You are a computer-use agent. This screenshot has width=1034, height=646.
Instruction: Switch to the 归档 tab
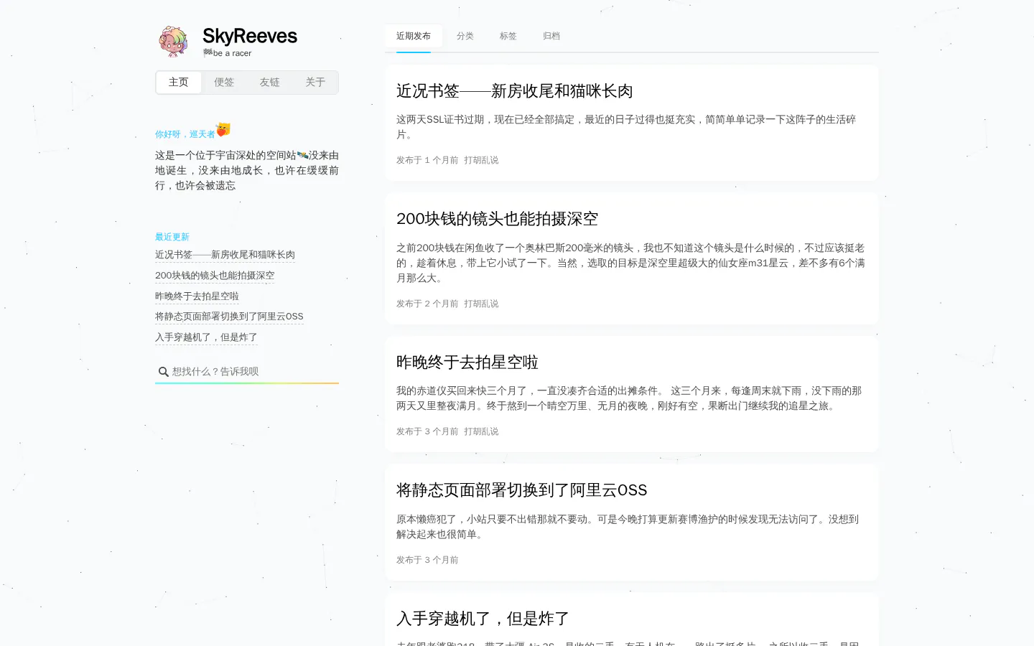pos(551,36)
